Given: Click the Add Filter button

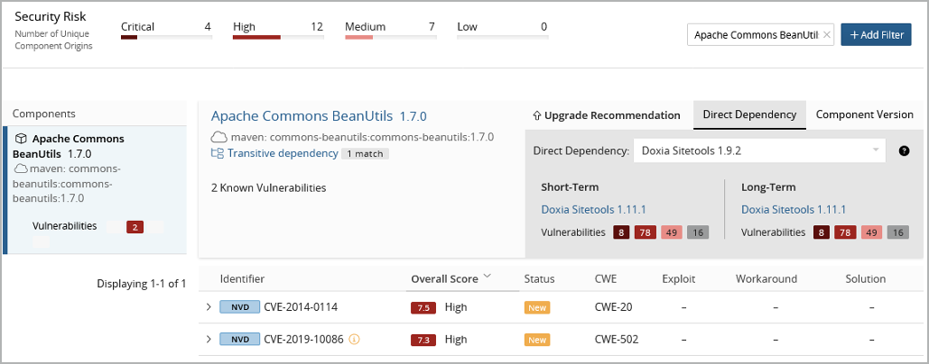Looking at the screenshot, I should click(x=876, y=35).
